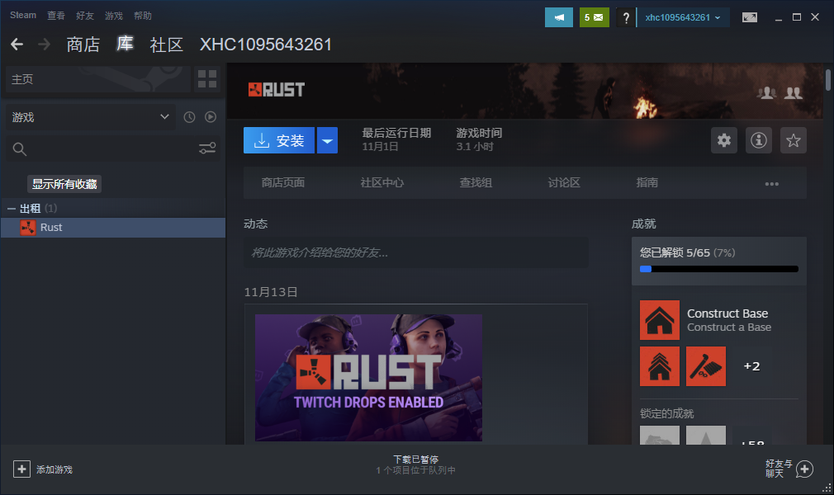
Task: Add Rust to favorites with the star icon
Action: click(793, 140)
